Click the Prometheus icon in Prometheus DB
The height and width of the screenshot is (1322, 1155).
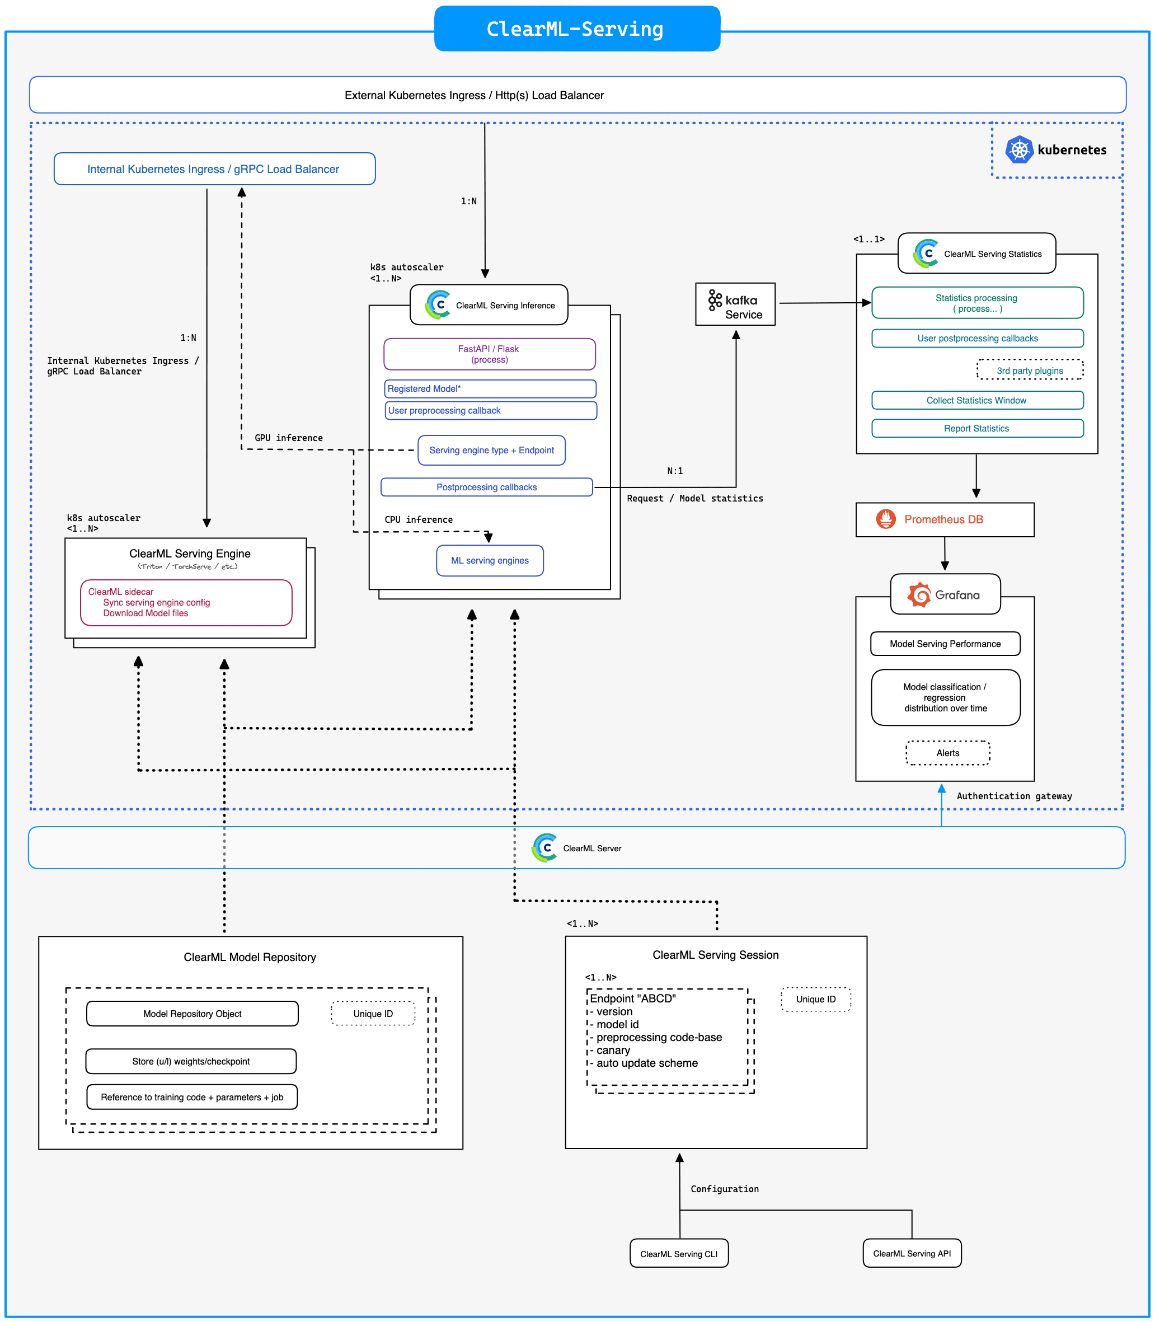click(x=887, y=519)
